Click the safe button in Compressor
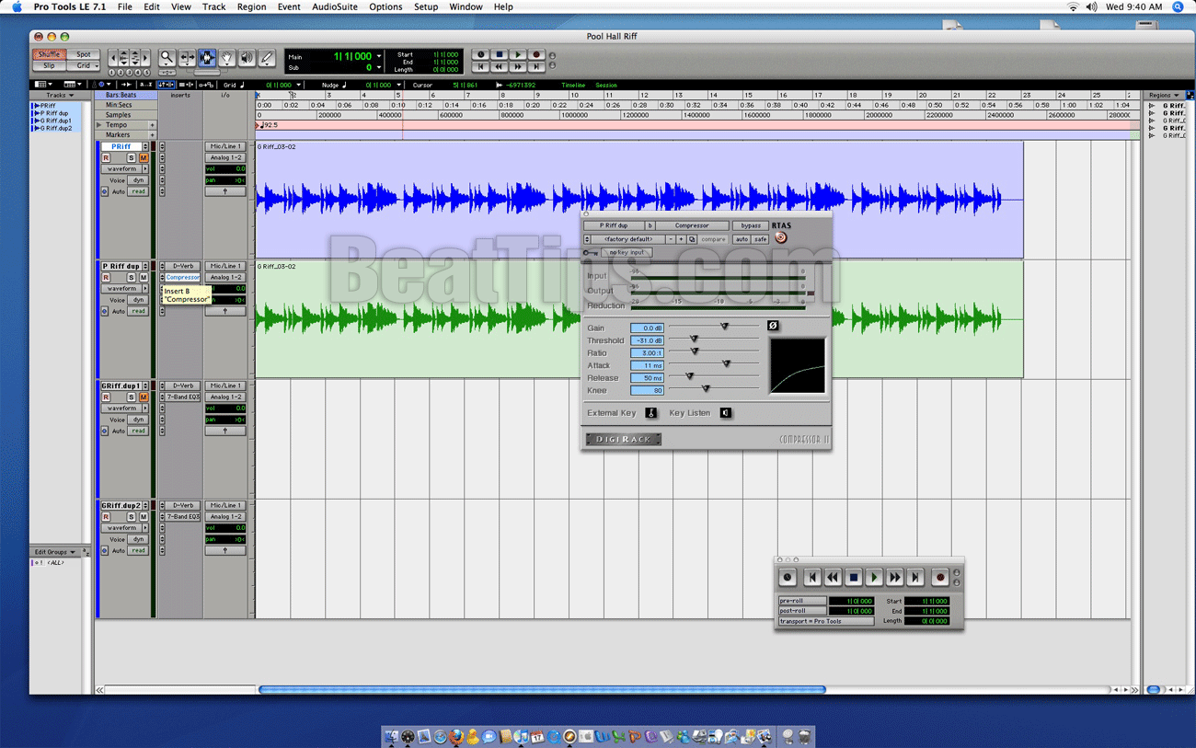 (x=760, y=239)
